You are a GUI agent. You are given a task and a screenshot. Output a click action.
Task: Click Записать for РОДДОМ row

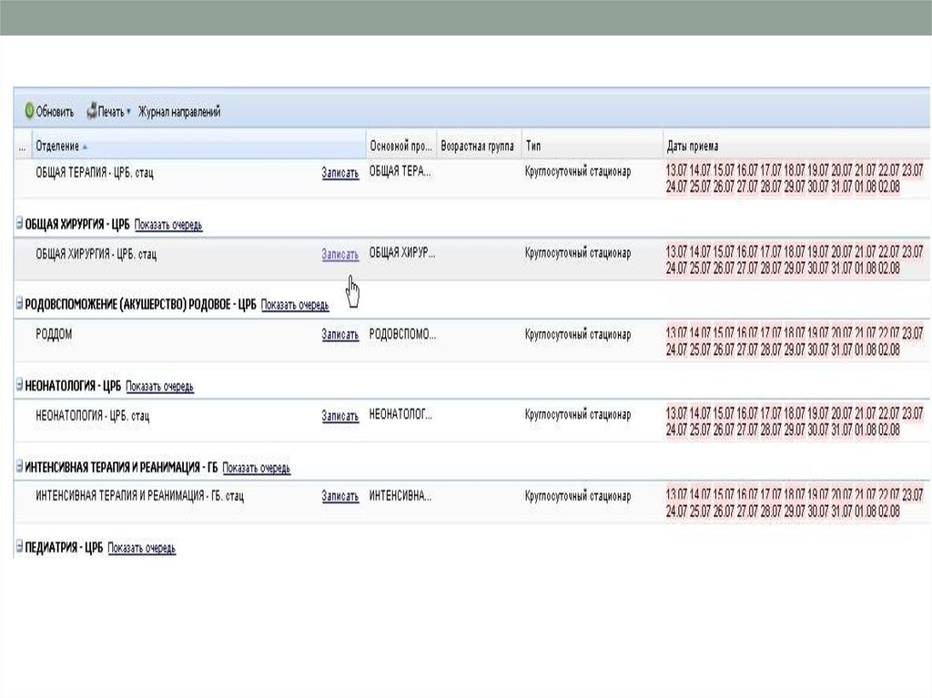[x=339, y=335]
